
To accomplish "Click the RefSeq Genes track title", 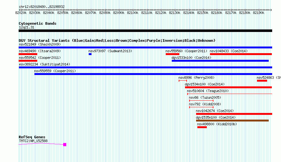I will pyautogui.click(x=32, y=137).
